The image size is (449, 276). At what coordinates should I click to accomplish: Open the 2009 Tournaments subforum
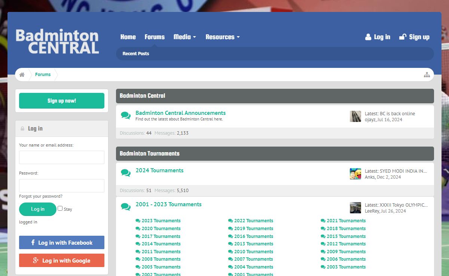click(x=346, y=252)
